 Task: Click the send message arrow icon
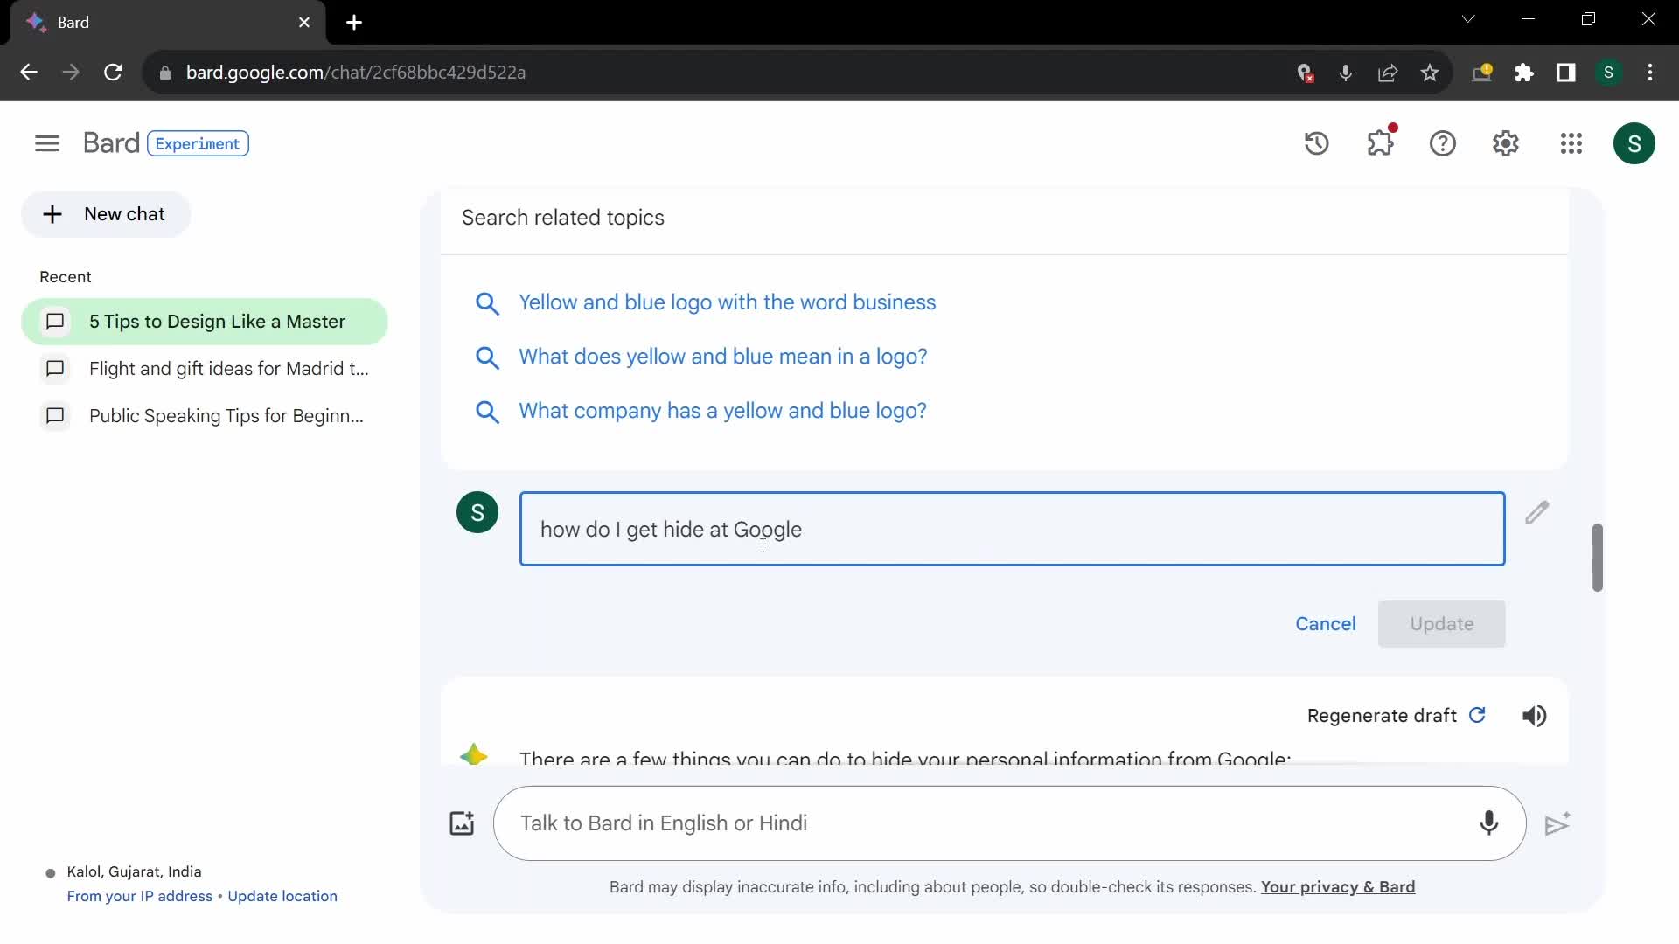pos(1557,823)
